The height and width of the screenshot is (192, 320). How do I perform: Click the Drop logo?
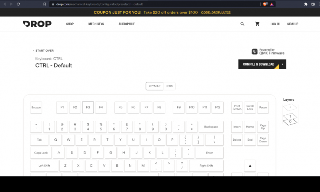point(37,24)
